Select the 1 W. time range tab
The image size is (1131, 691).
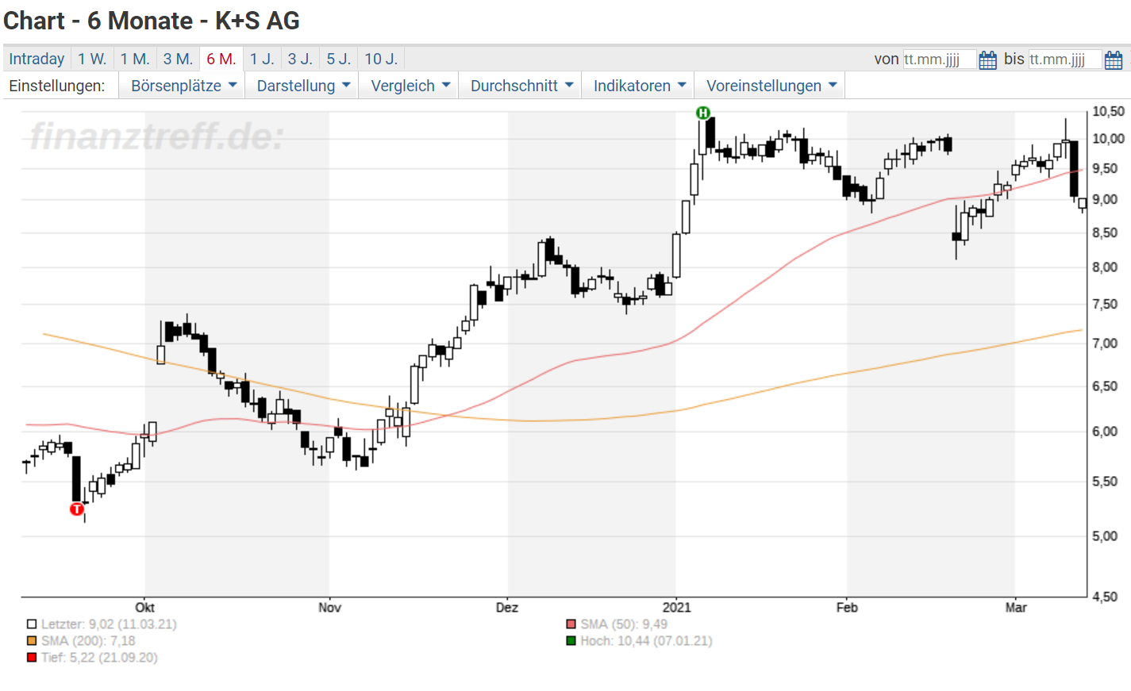(x=92, y=59)
